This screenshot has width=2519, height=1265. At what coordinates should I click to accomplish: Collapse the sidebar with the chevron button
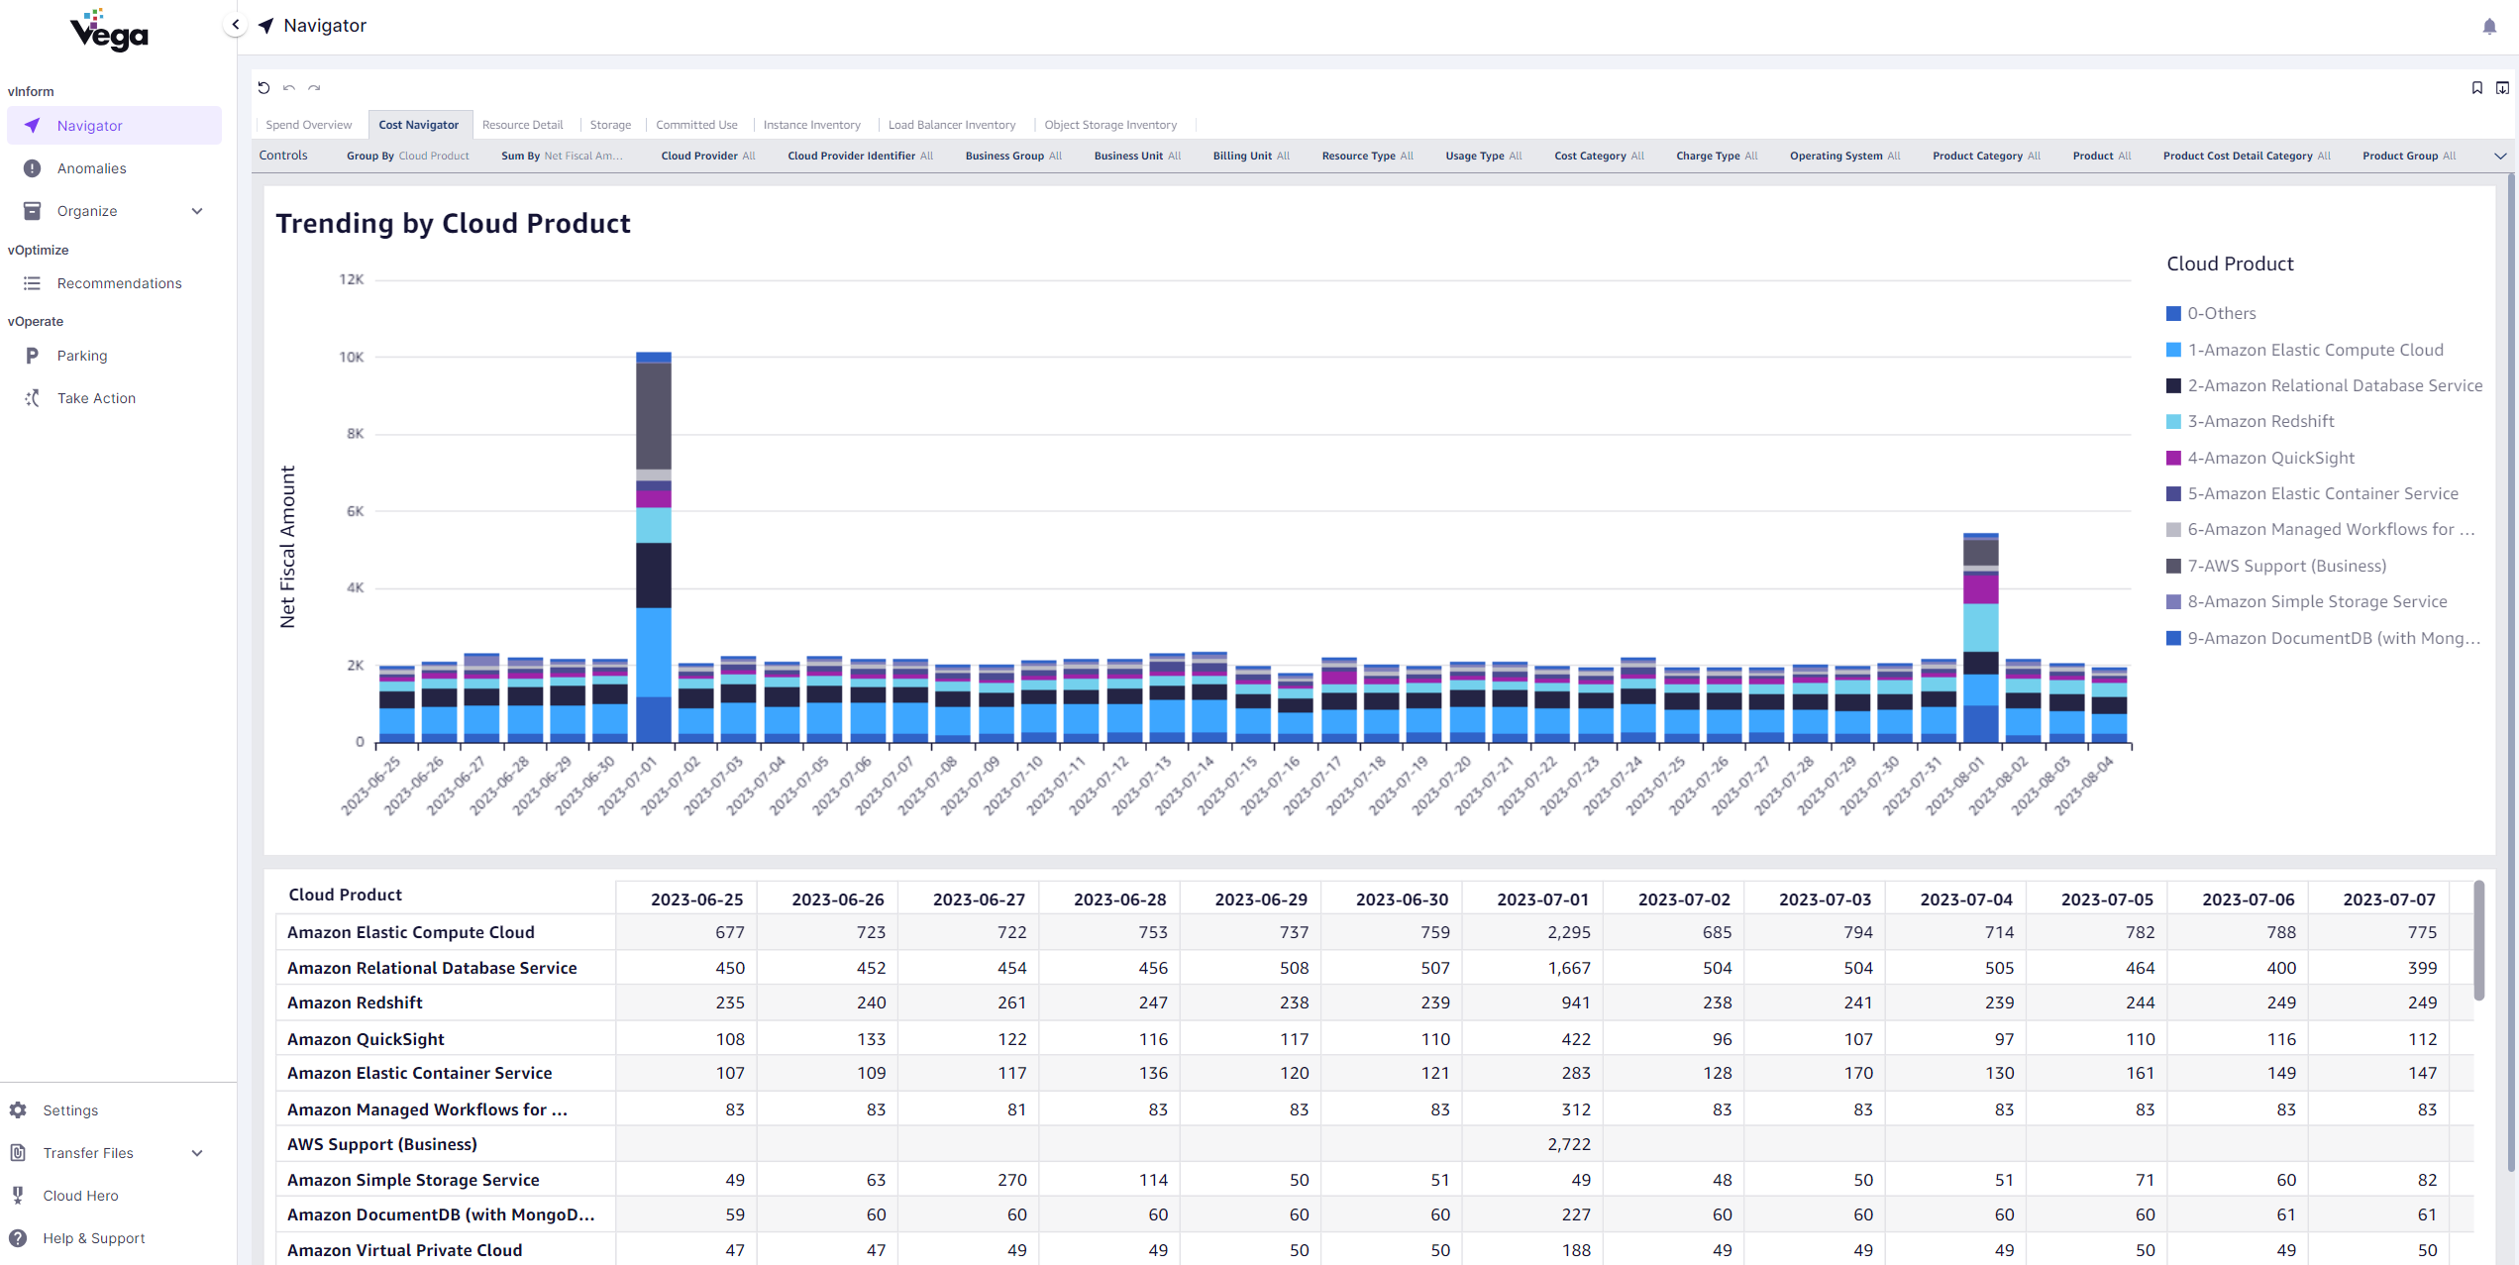(x=235, y=25)
